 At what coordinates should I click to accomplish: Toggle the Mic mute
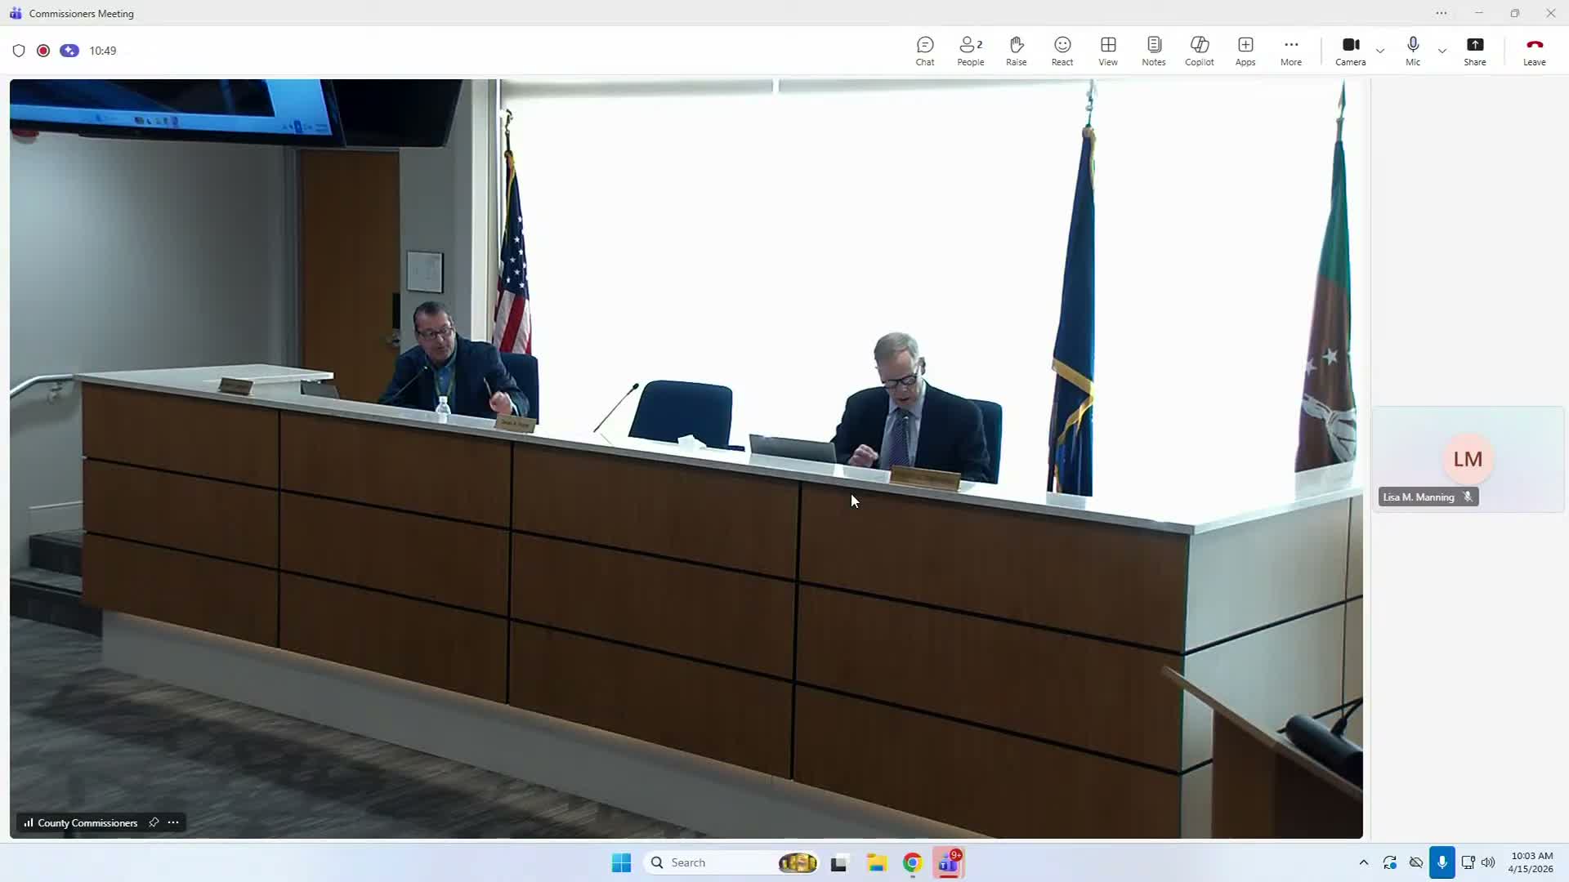click(1413, 51)
